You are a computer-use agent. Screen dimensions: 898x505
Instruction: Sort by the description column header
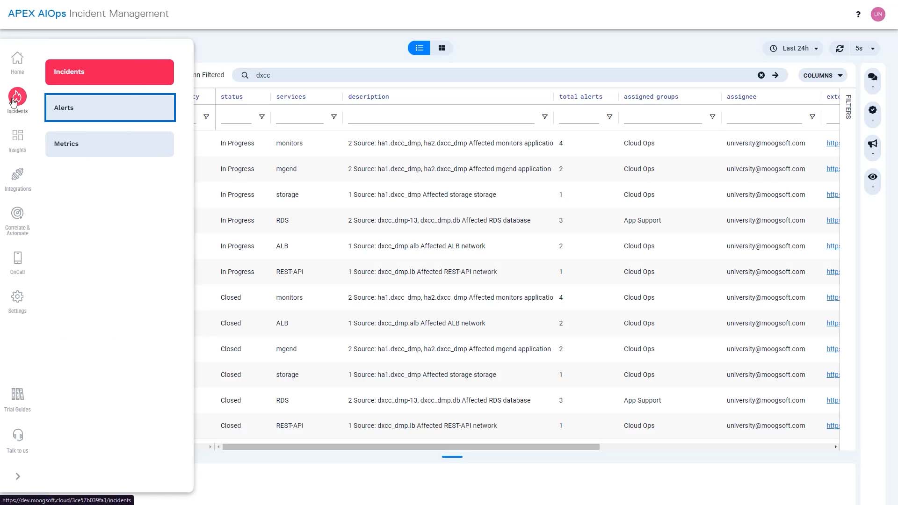tap(369, 97)
